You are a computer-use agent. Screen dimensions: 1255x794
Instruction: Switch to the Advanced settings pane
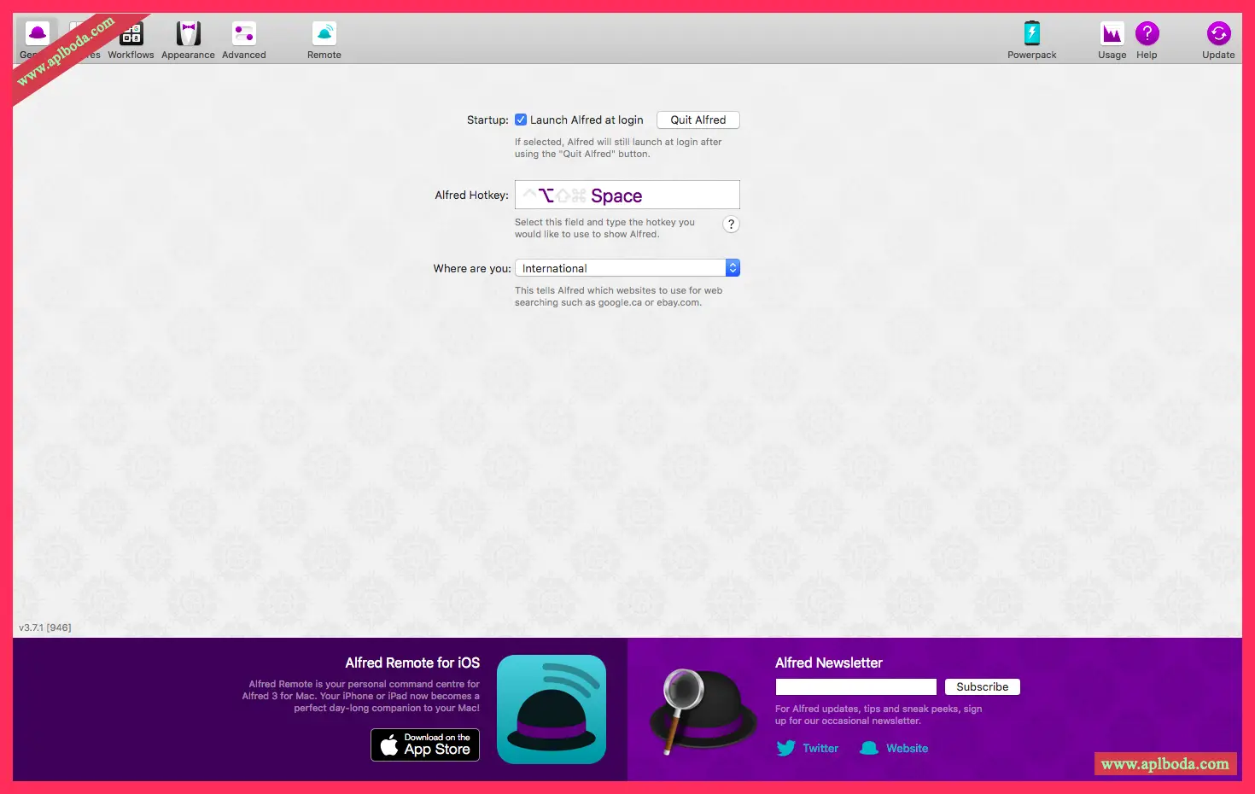[x=243, y=40]
